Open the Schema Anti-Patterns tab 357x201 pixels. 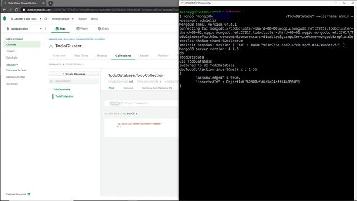[155, 88]
